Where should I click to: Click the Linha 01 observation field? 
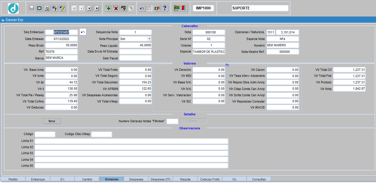click(x=131, y=141)
